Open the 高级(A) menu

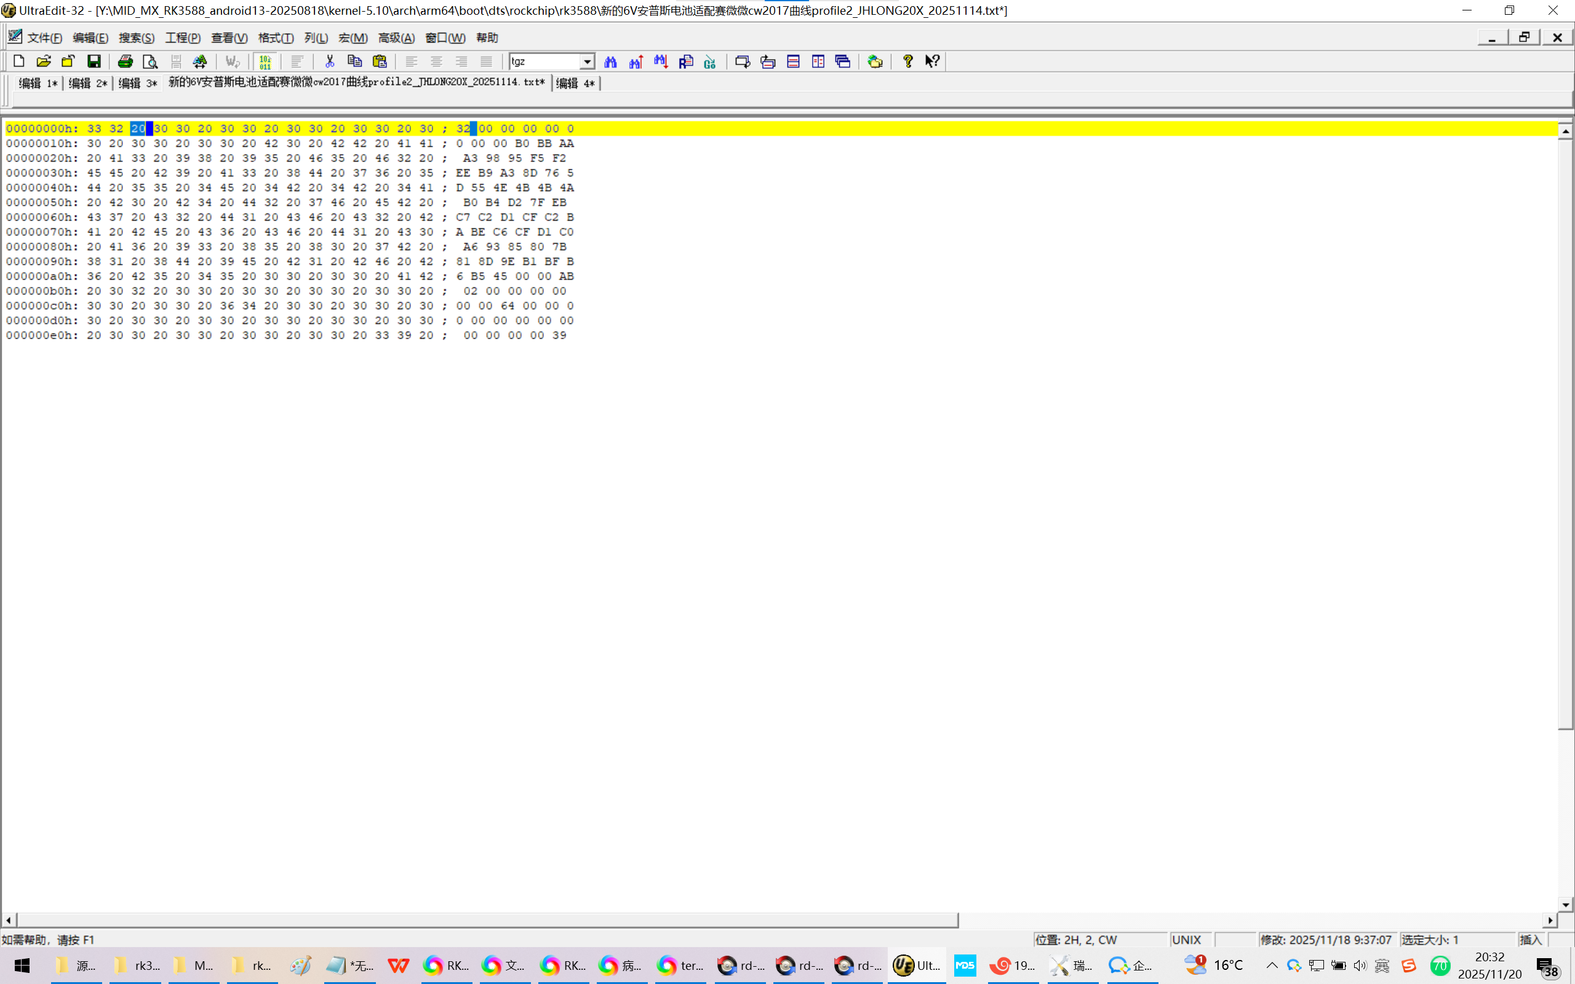pos(396,38)
